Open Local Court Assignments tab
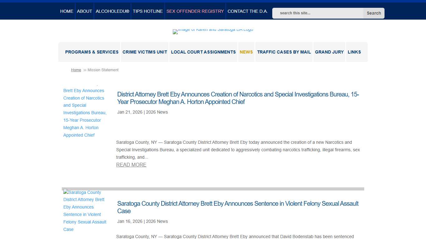This screenshot has height=239, width=426. point(203,52)
